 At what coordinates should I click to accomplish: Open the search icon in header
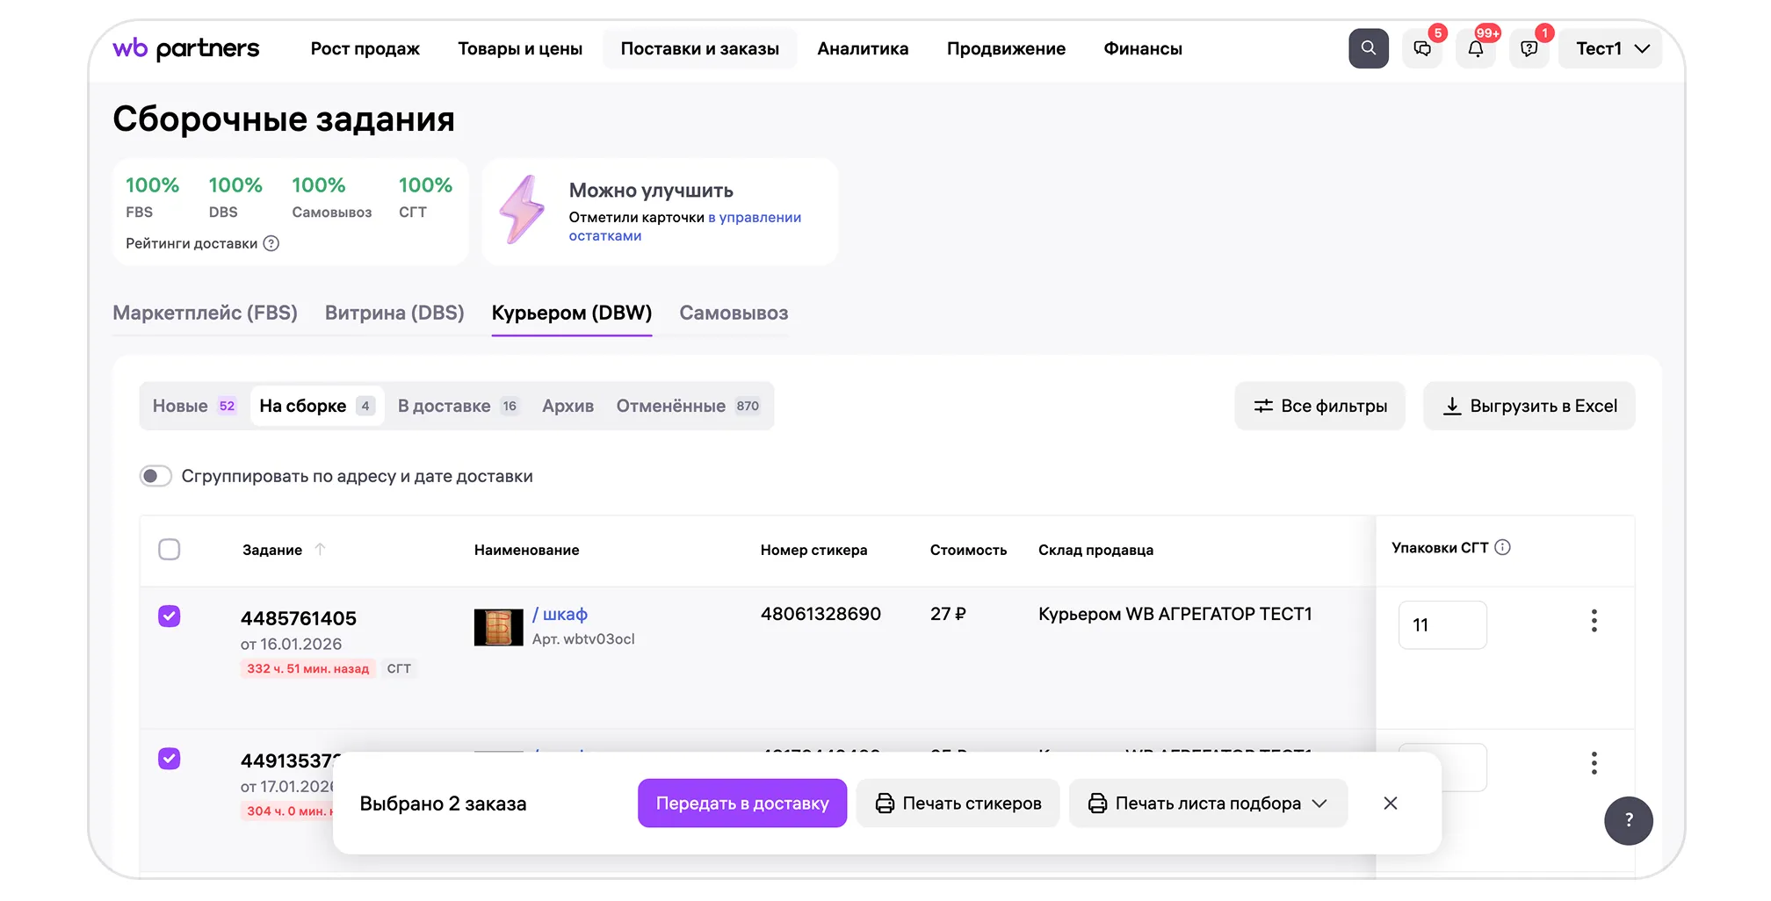[x=1368, y=48]
